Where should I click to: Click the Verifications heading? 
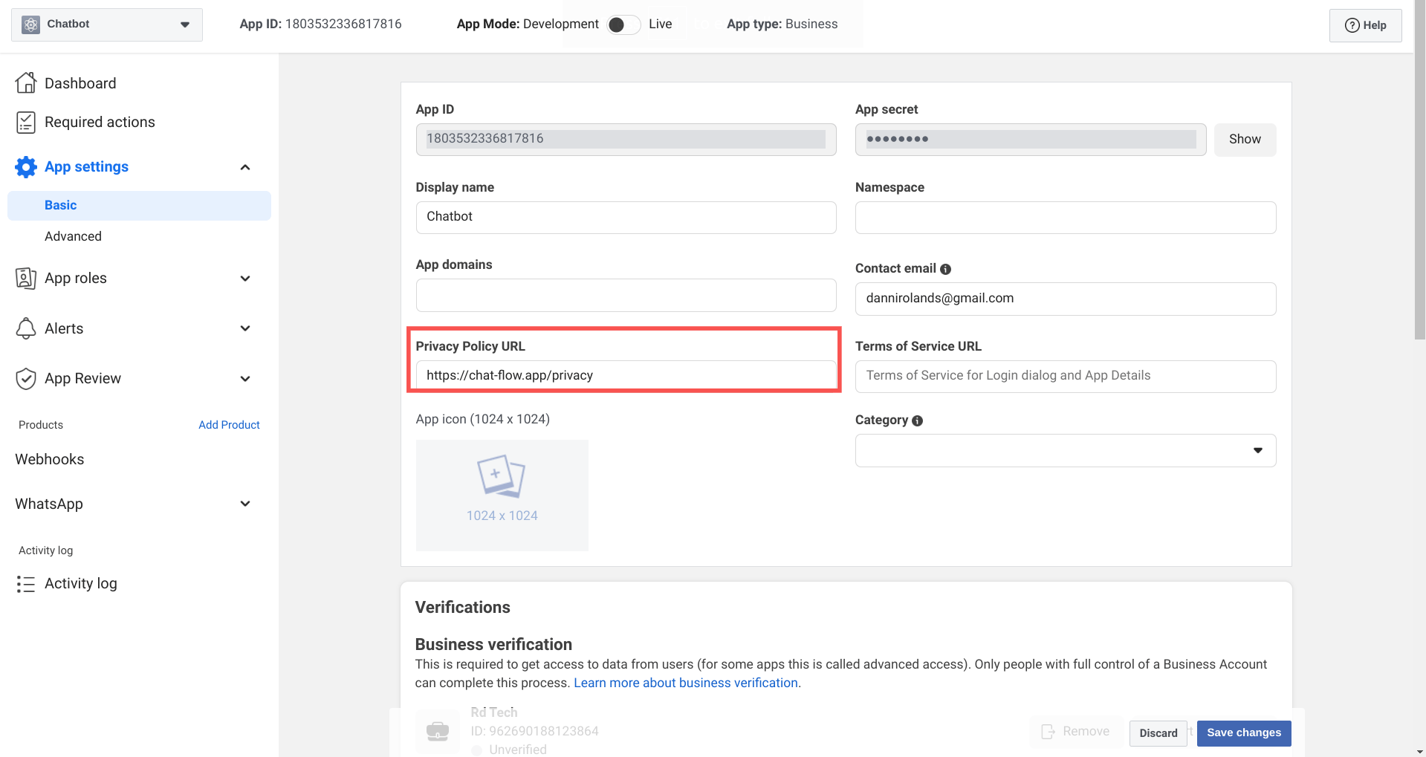tap(462, 607)
